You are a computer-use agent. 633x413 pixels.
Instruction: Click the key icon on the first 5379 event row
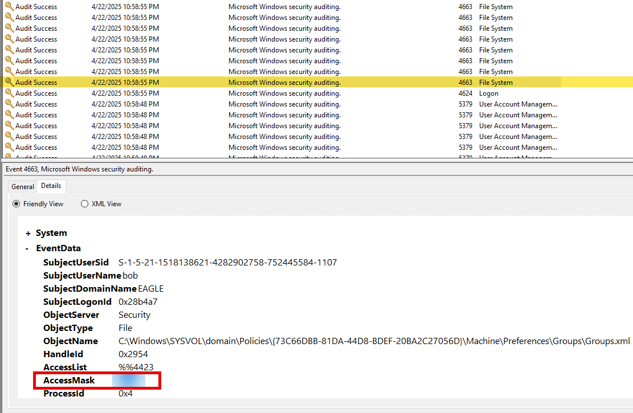[9, 104]
